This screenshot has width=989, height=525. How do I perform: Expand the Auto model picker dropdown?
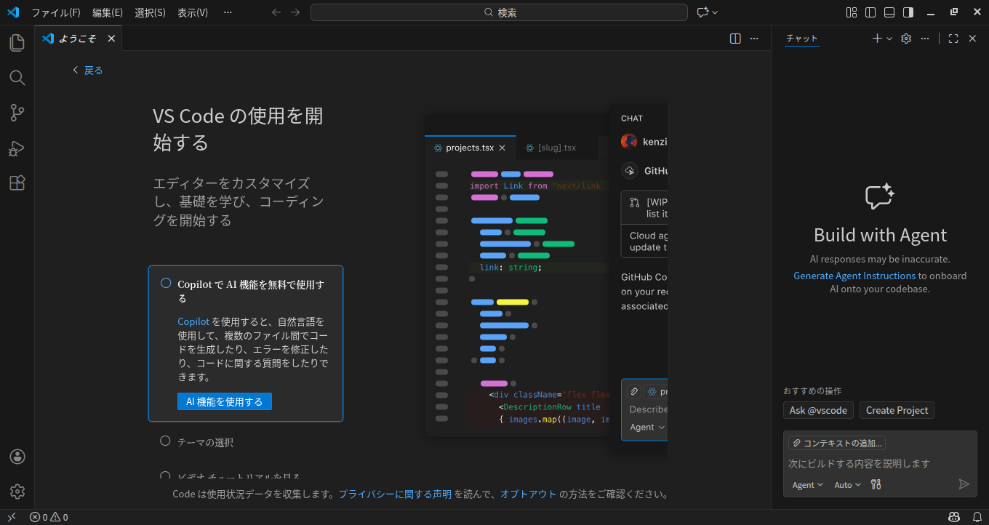click(x=847, y=485)
